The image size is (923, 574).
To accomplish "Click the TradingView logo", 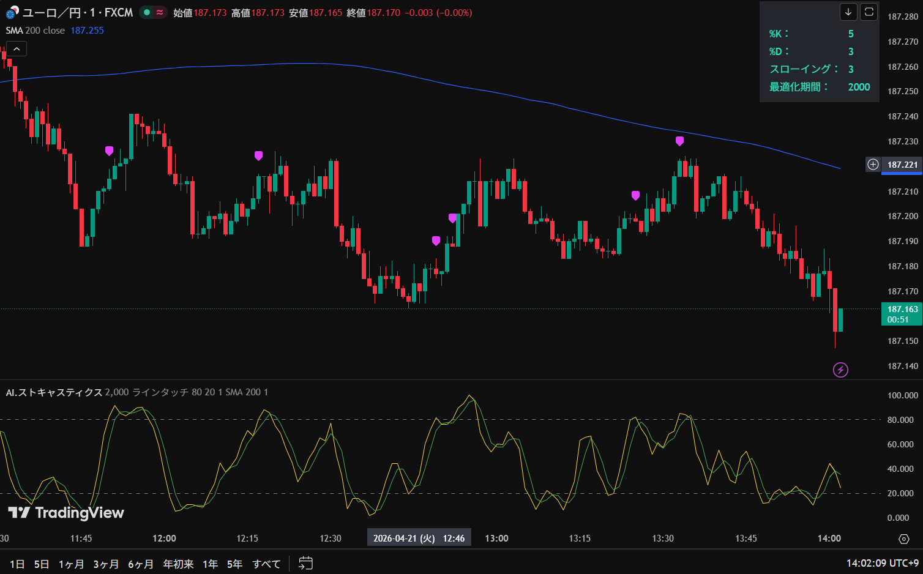I will 66,513.
